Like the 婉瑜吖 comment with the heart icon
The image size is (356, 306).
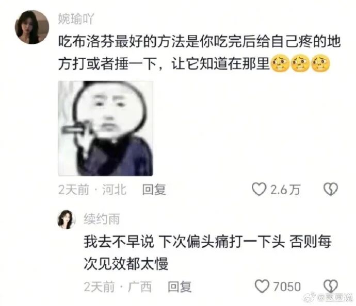259,189
